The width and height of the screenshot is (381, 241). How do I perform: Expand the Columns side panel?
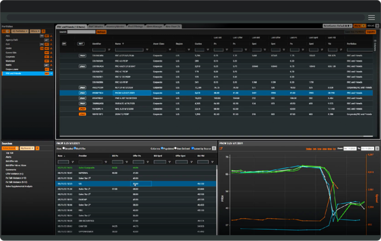tap(375, 46)
